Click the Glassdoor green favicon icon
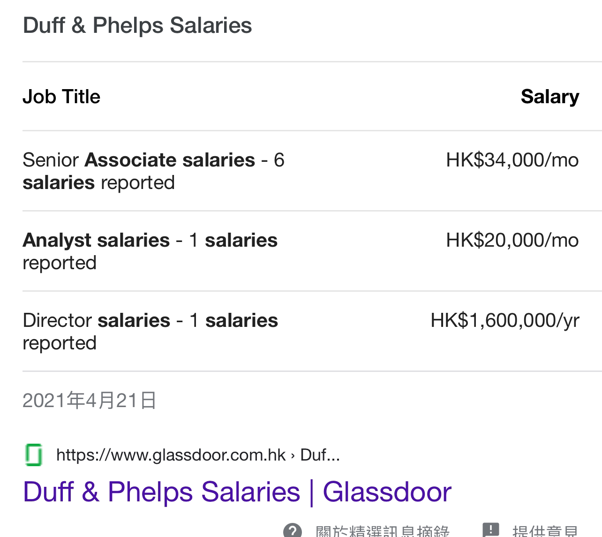 point(33,454)
